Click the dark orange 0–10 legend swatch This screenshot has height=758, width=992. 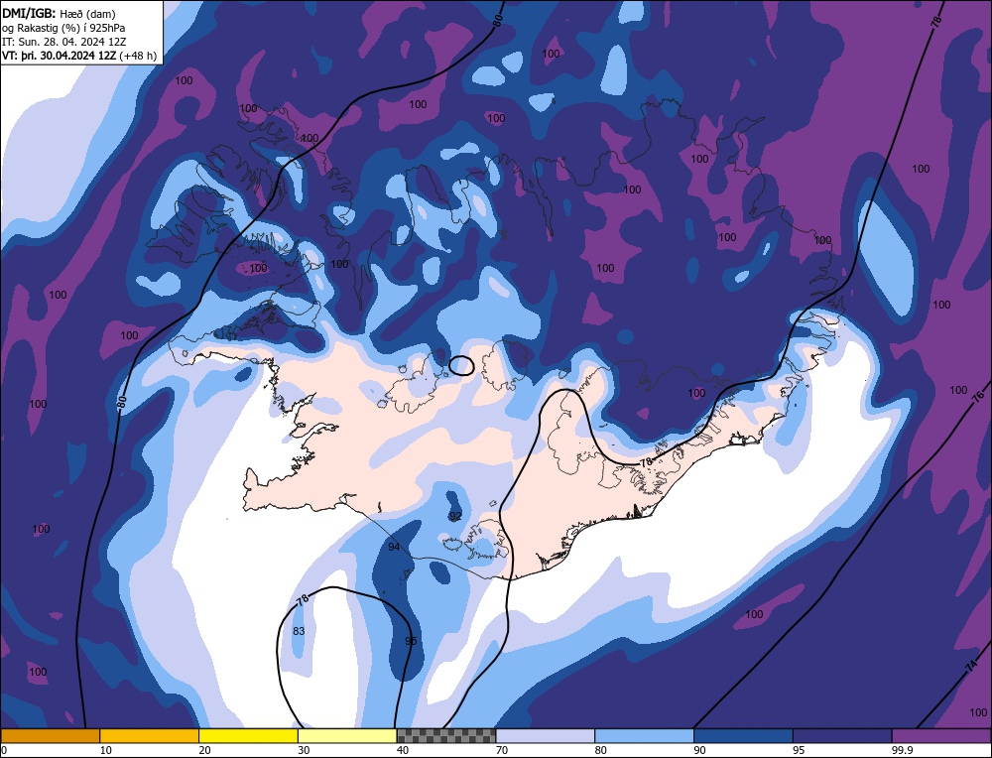[x=51, y=735]
